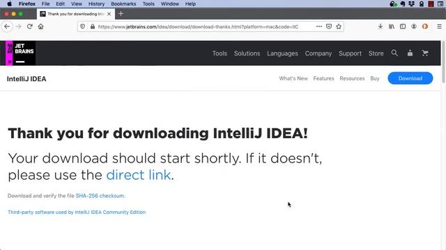
Task: Open the Resources page
Action: 352,78
